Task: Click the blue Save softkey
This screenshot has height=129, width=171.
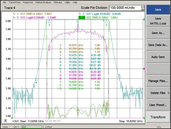Action: 158,9
